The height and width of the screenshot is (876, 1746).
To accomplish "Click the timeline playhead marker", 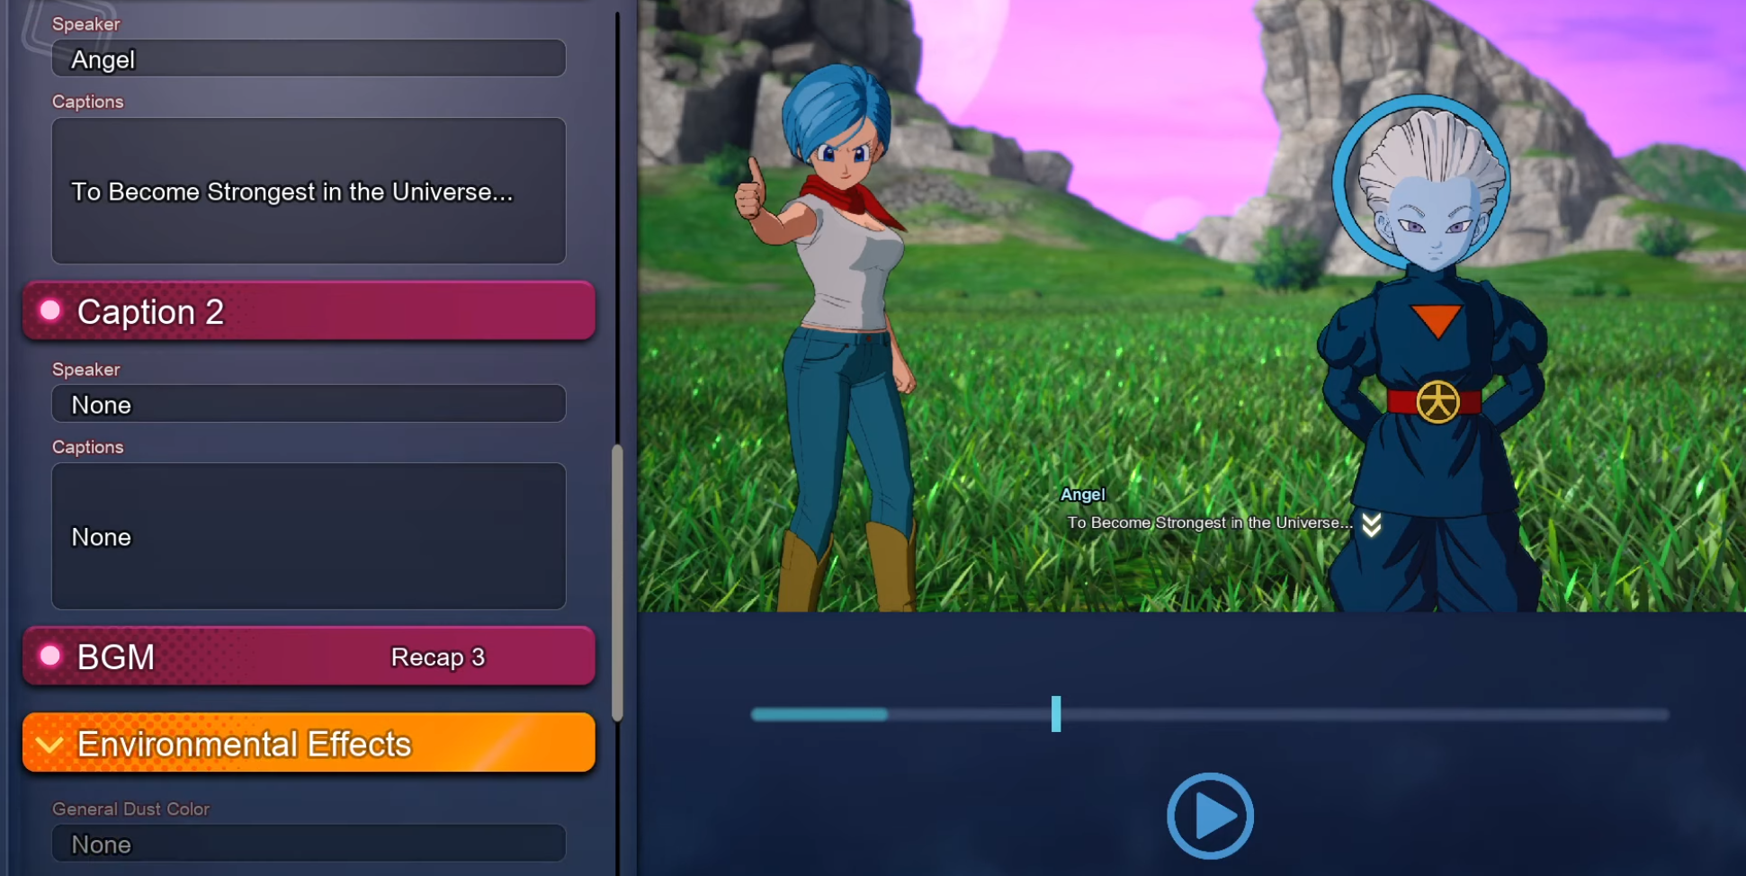I will (x=1056, y=714).
